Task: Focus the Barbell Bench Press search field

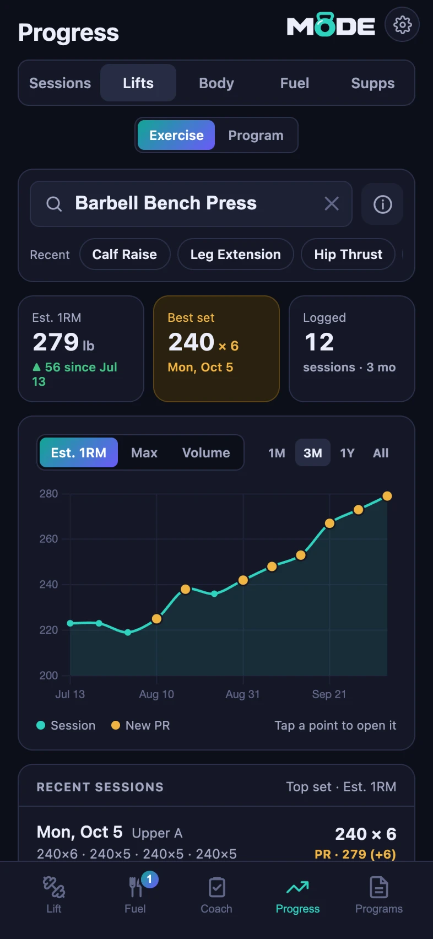Action: coord(191,204)
